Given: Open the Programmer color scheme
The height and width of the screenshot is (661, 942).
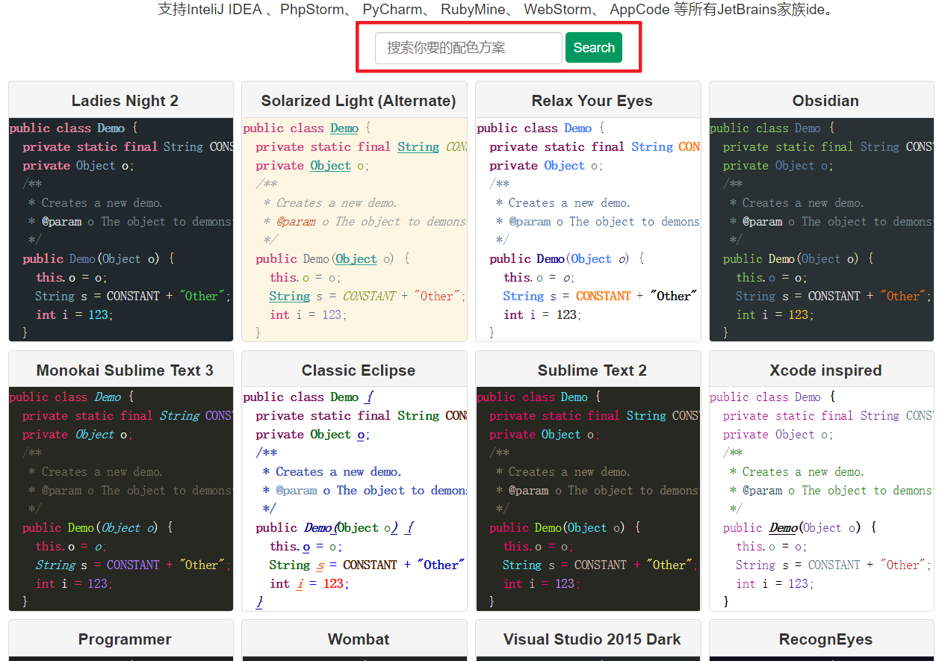Looking at the screenshot, I should click(x=124, y=639).
